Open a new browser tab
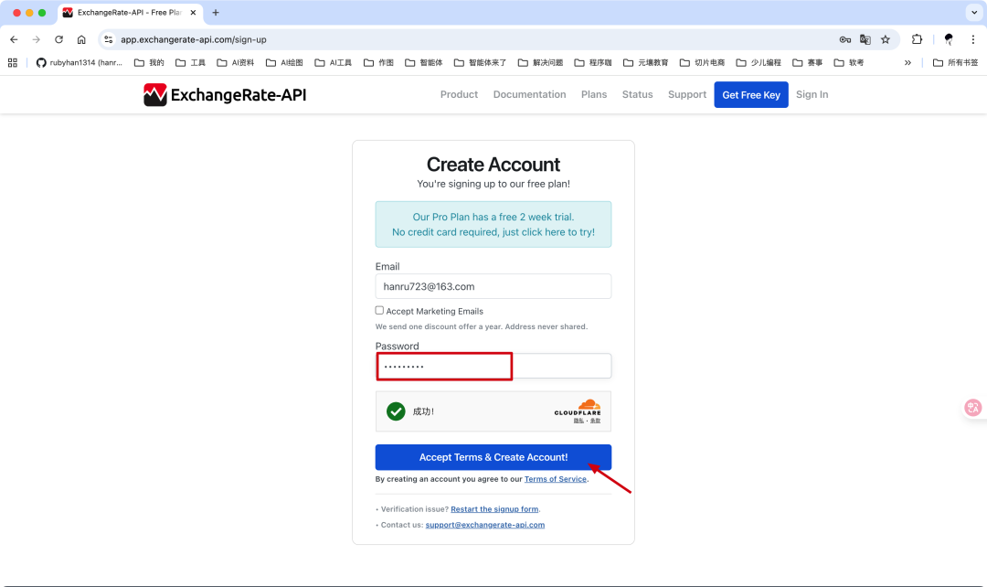The width and height of the screenshot is (987, 587). [x=216, y=13]
